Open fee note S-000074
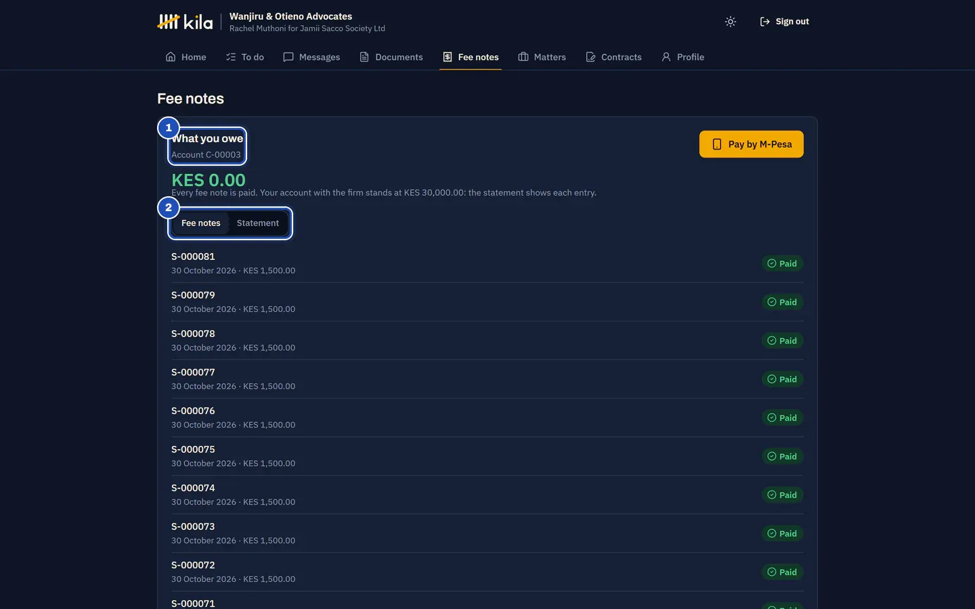Image resolution: width=975 pixels, height=609 pixels. pyautogui.click(x=487, y=495)
